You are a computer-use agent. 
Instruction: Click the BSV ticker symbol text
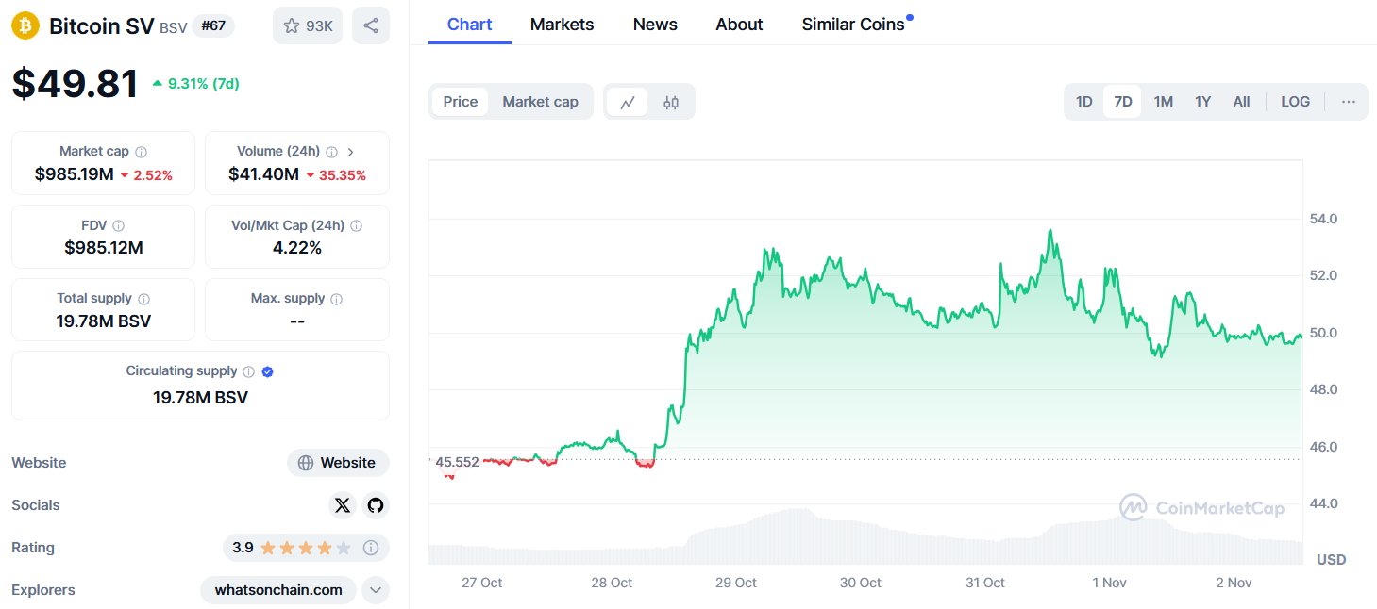173,28
